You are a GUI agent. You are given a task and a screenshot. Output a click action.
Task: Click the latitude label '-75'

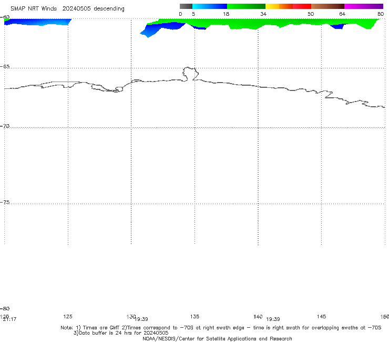5,202
